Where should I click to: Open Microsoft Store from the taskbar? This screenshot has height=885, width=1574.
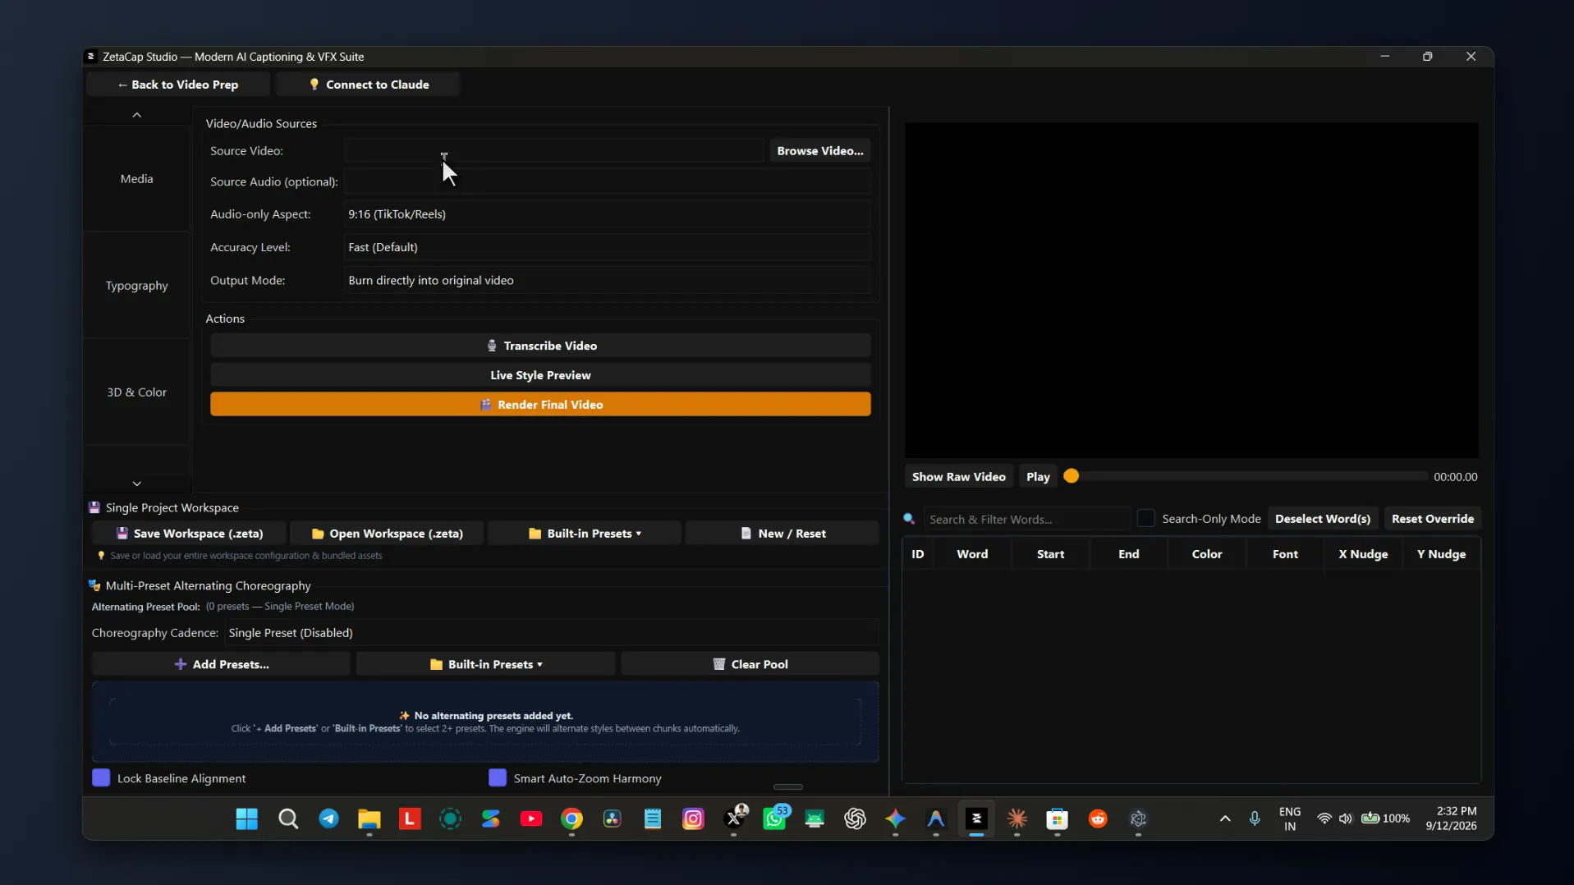[1058, 819]
